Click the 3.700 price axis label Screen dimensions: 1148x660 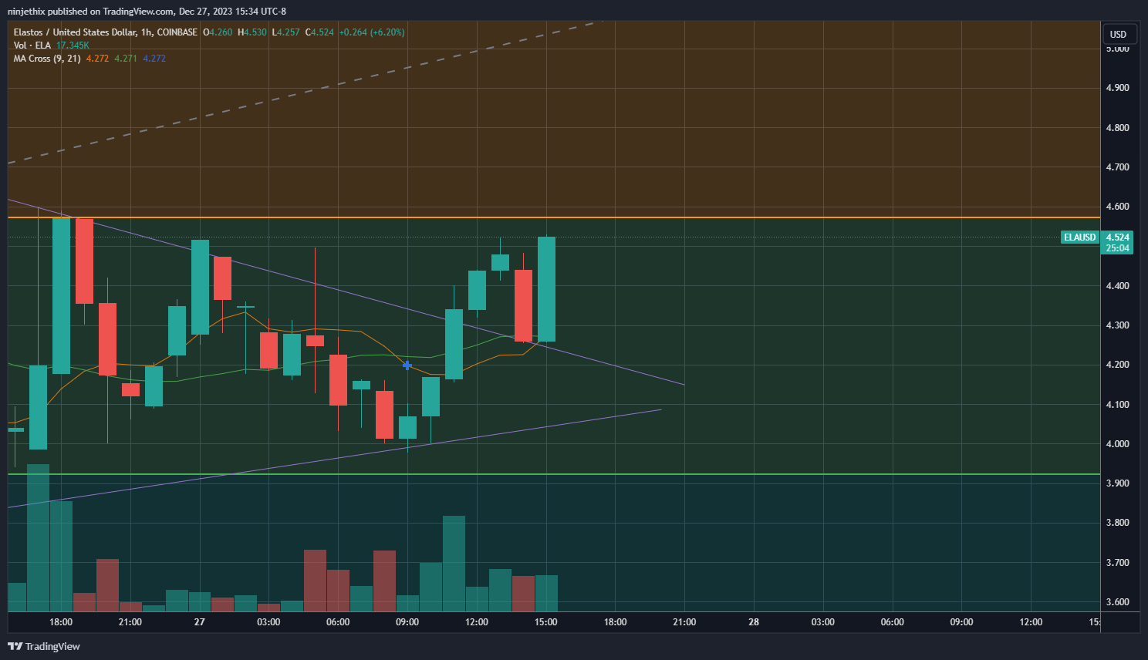[1117, 563]
